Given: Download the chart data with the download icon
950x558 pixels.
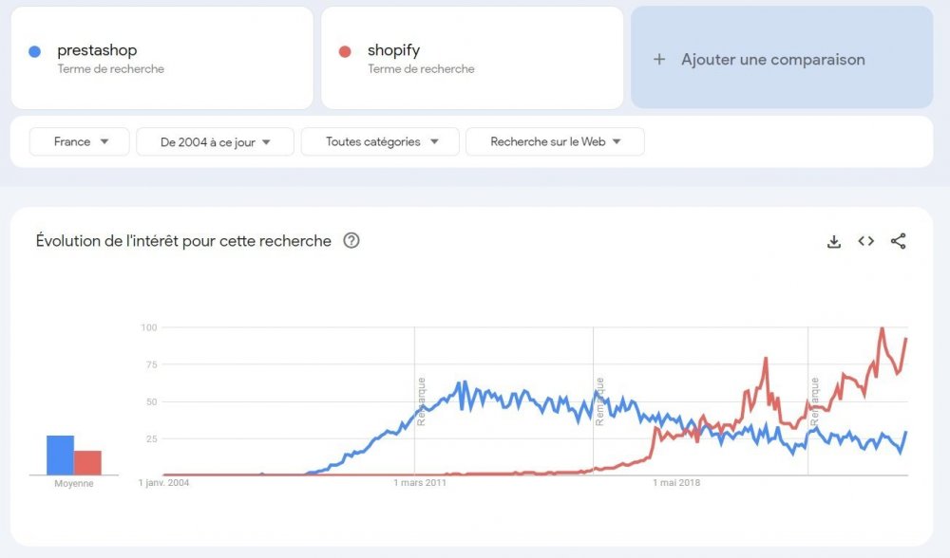Looking at the screenshot, I should pyautogui.click(x=833, y=242).
